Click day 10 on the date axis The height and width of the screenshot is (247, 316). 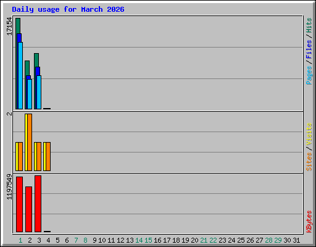point(102,240)
